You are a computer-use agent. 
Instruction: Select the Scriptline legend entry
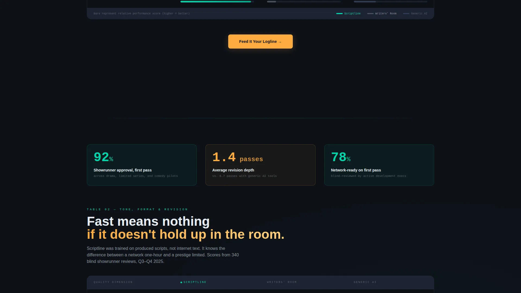[x=348, y=14]
